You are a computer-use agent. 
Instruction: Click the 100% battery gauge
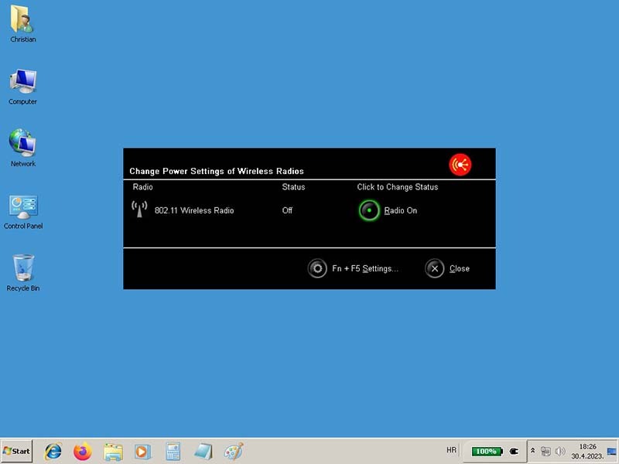487,451
